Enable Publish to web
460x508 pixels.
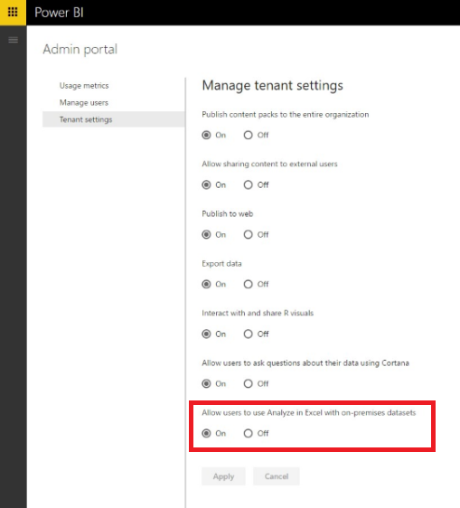(x=206, y=234)
